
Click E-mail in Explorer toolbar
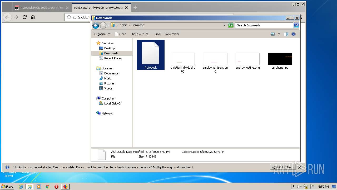(157, 34)
